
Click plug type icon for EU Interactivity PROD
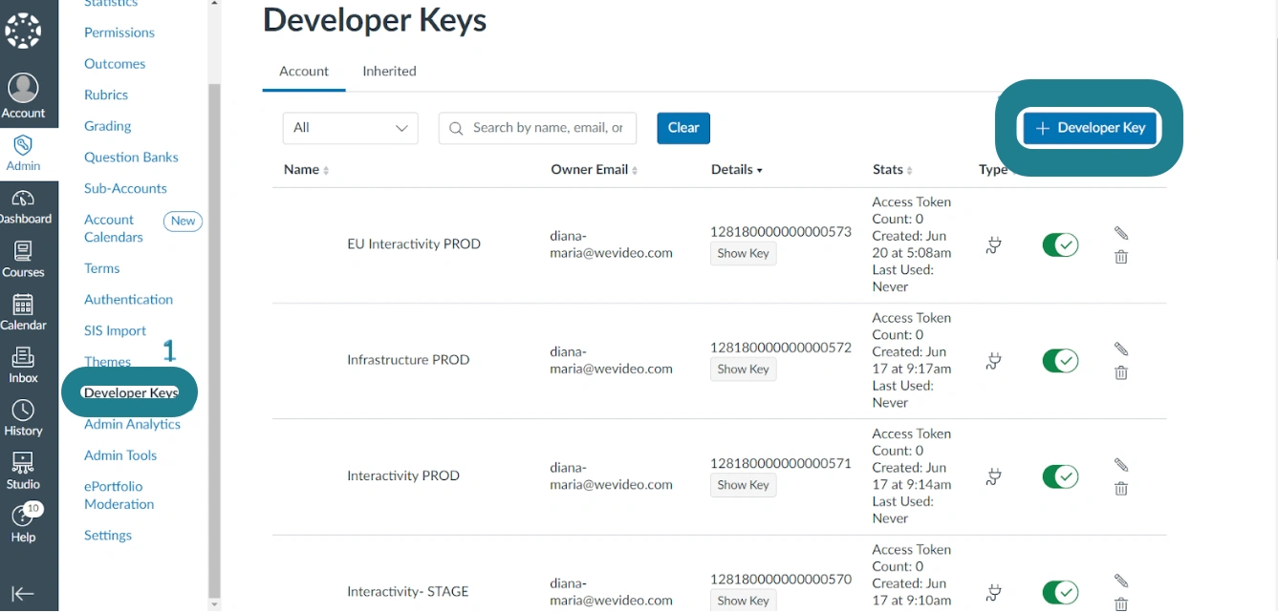coord(994,245)
